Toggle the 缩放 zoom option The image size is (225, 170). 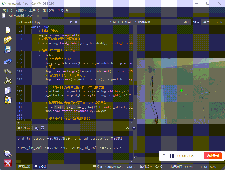[196, 22]
